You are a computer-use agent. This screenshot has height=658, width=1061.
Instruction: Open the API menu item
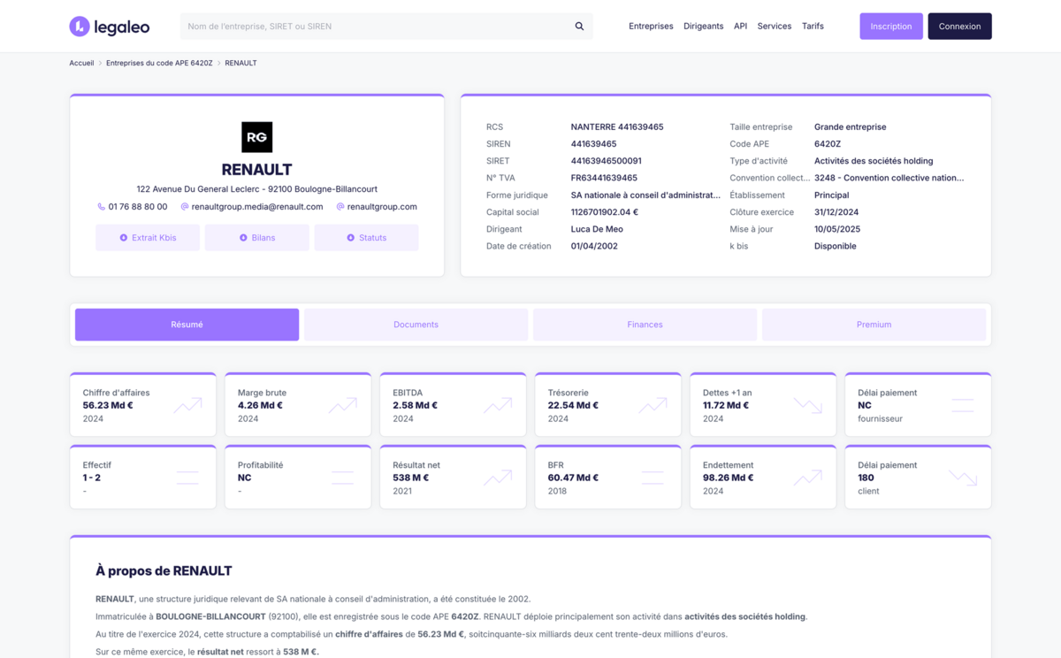[x=741, y=27]
